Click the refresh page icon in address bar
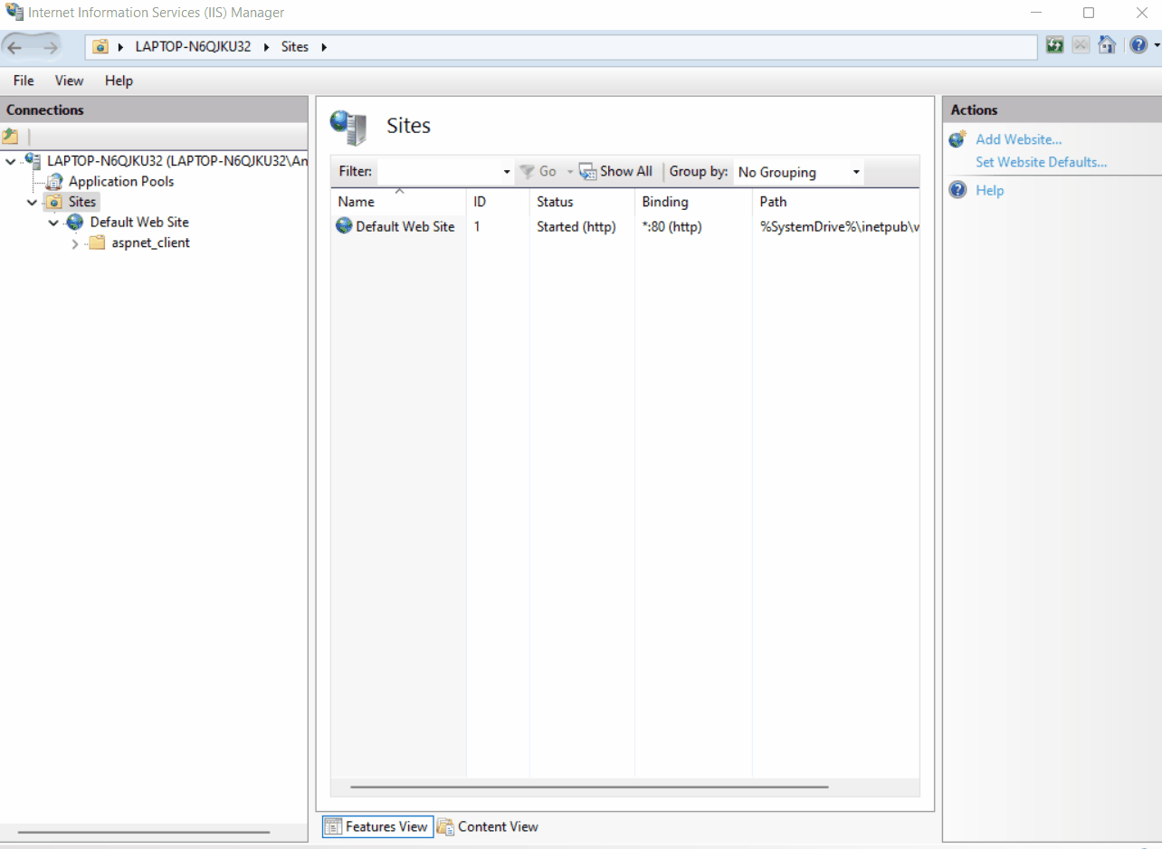1162x849 pixels. (1054, 45)
